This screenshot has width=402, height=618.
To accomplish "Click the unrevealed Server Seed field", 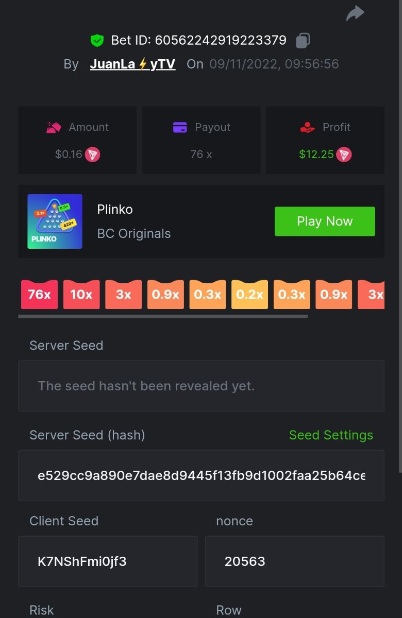I will coord(201,386).
